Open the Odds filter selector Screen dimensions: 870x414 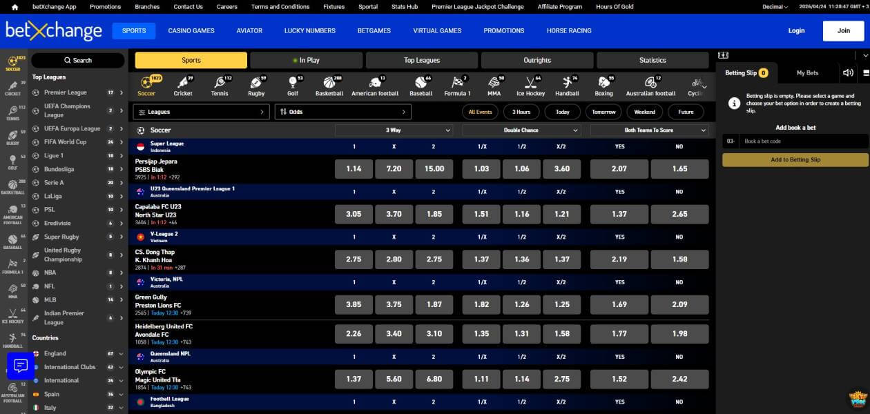point(342,112)
